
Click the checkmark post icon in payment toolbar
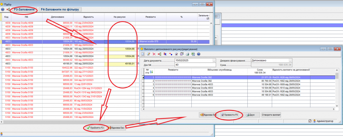point(176,54)
